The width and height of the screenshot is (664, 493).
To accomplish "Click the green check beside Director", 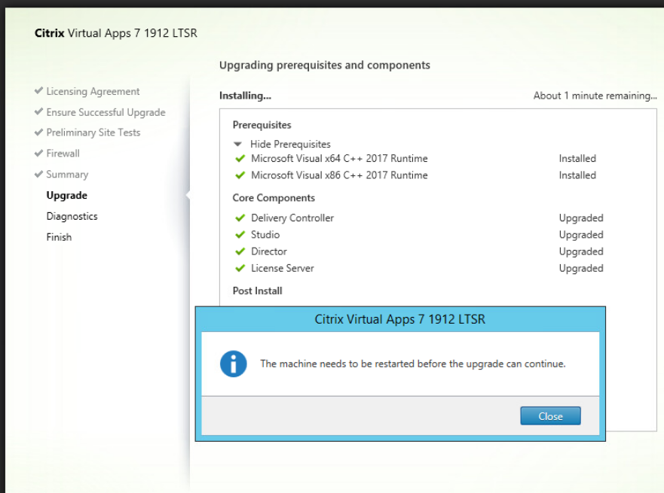I will [240, 251].
